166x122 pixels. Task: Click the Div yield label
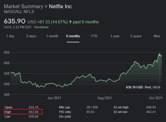pos(65,117)
